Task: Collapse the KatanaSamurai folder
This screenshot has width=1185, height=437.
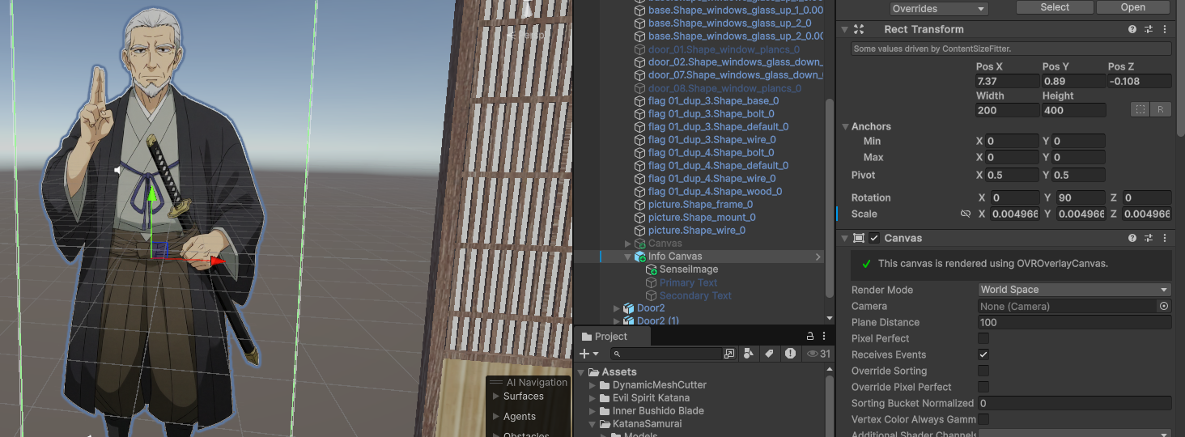Action: (593, 424)
